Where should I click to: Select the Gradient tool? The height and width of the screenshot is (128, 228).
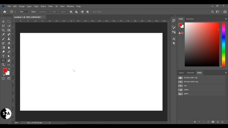3,48
